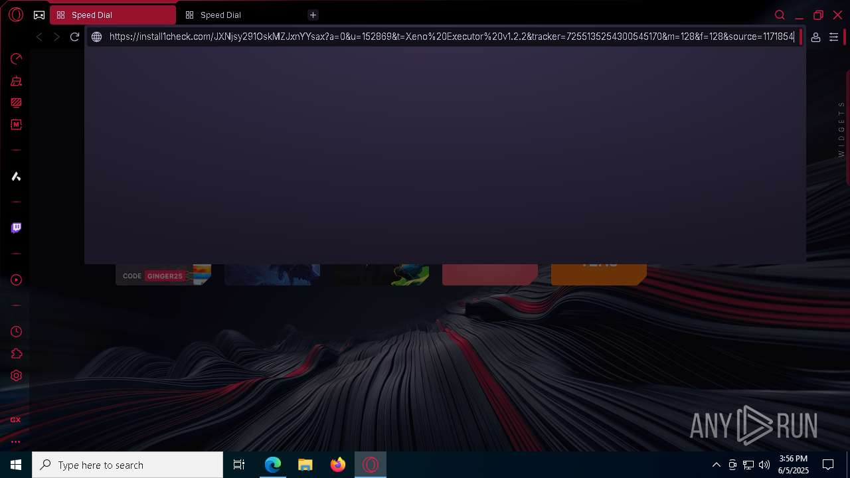Show hidden system tray icons
850x478 pixels.
point(716,465)
